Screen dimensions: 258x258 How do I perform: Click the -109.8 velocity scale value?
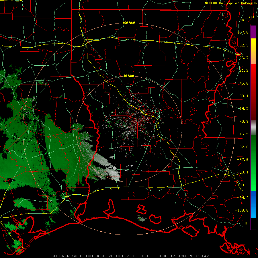(242, 210)
